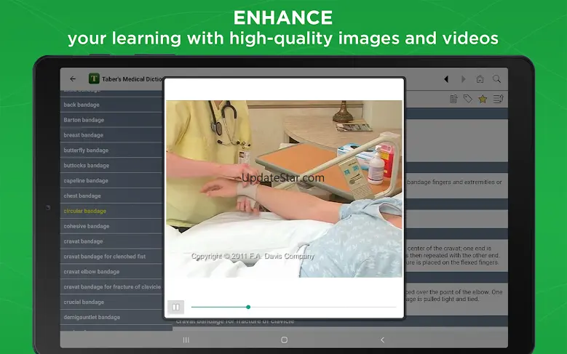Pause the video with the pause button

tap(175, 307)
